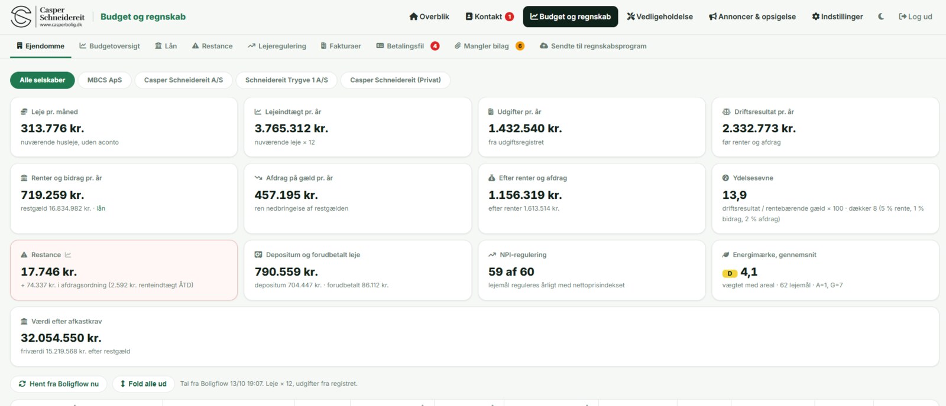Select the Alle selskaber filter chip

click(x=43, y=80)
